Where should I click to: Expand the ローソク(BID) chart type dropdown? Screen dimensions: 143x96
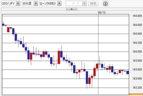(x=59, y=4)
